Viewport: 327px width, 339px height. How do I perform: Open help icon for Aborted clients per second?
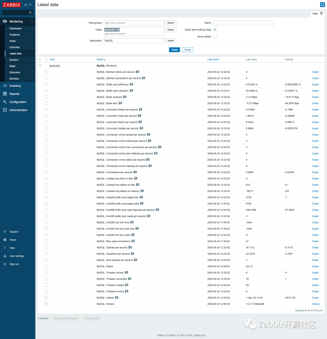tap(137, 72)
